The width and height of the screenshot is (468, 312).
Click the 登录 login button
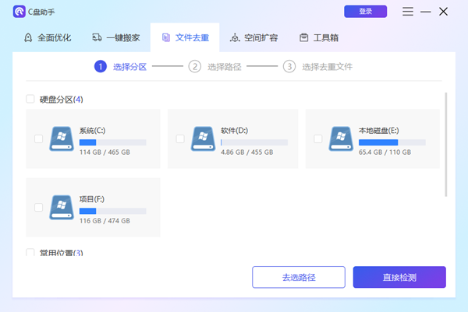(365, 12)
